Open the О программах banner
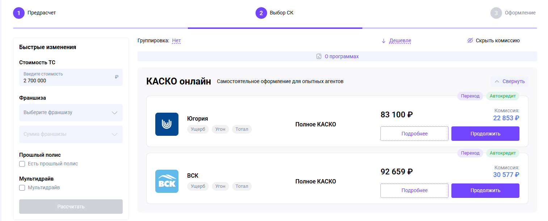Image resolution: width=548 pixels, height=221 pixels. click(337, 56)
